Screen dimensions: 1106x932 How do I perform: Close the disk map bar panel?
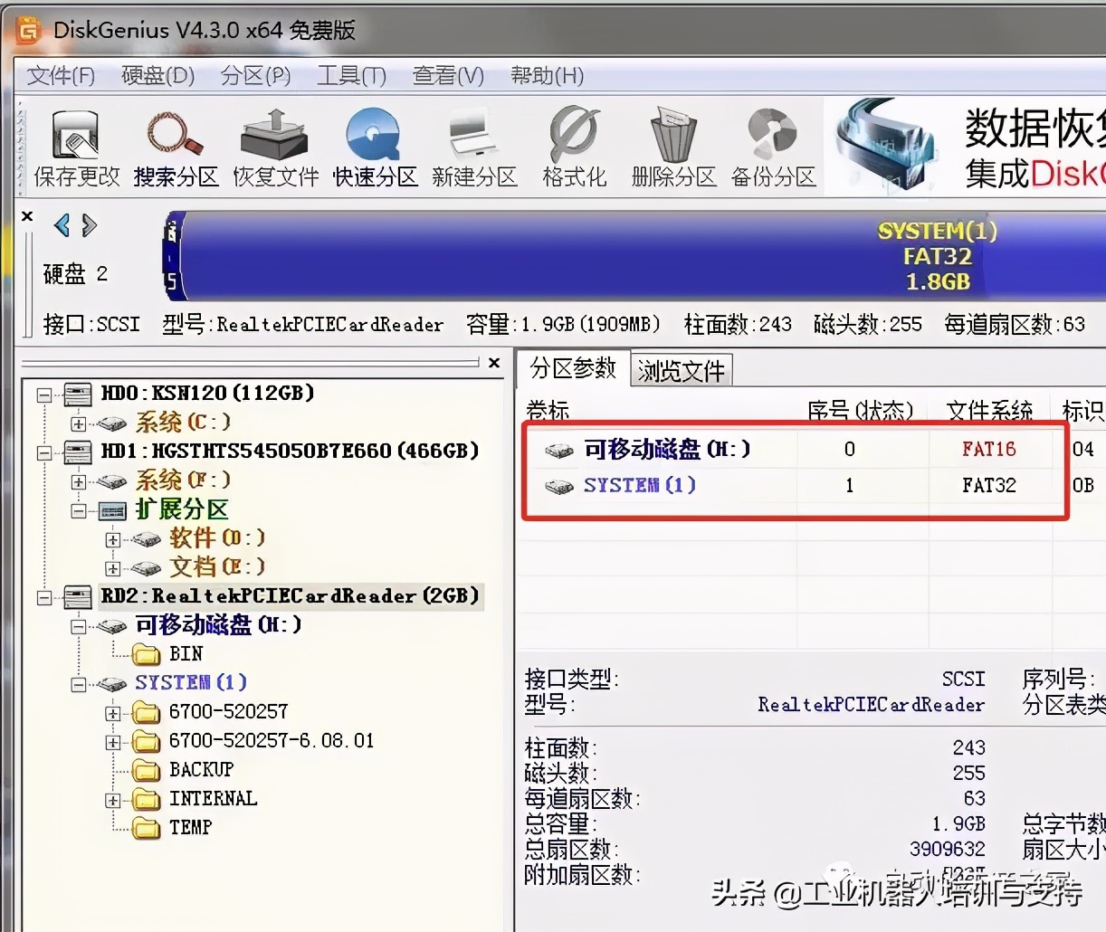(27, 216)
